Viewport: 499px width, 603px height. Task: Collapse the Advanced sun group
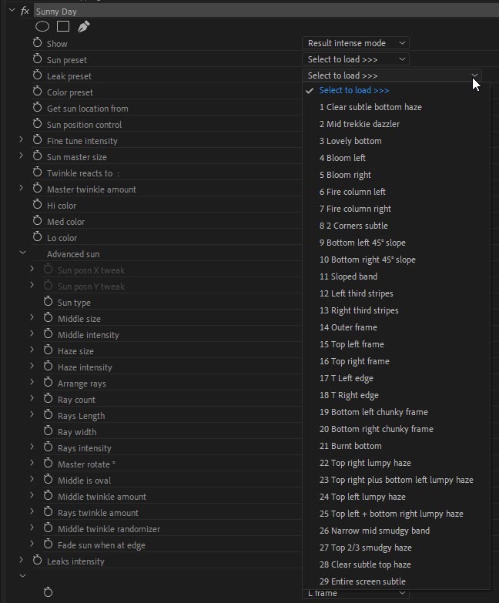[22, 253]
